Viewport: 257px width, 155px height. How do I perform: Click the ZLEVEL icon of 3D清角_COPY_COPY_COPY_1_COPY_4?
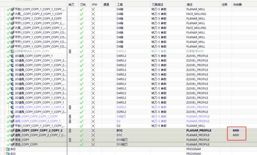12,107
